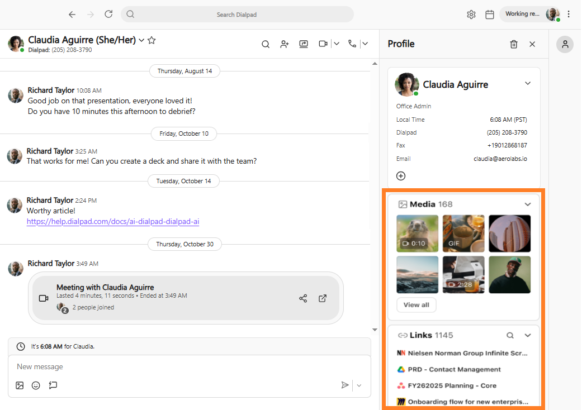This screenshot has width=582, height=410.
Task: Open the 2:28 video thumbnail
Action: pos(463,275)
